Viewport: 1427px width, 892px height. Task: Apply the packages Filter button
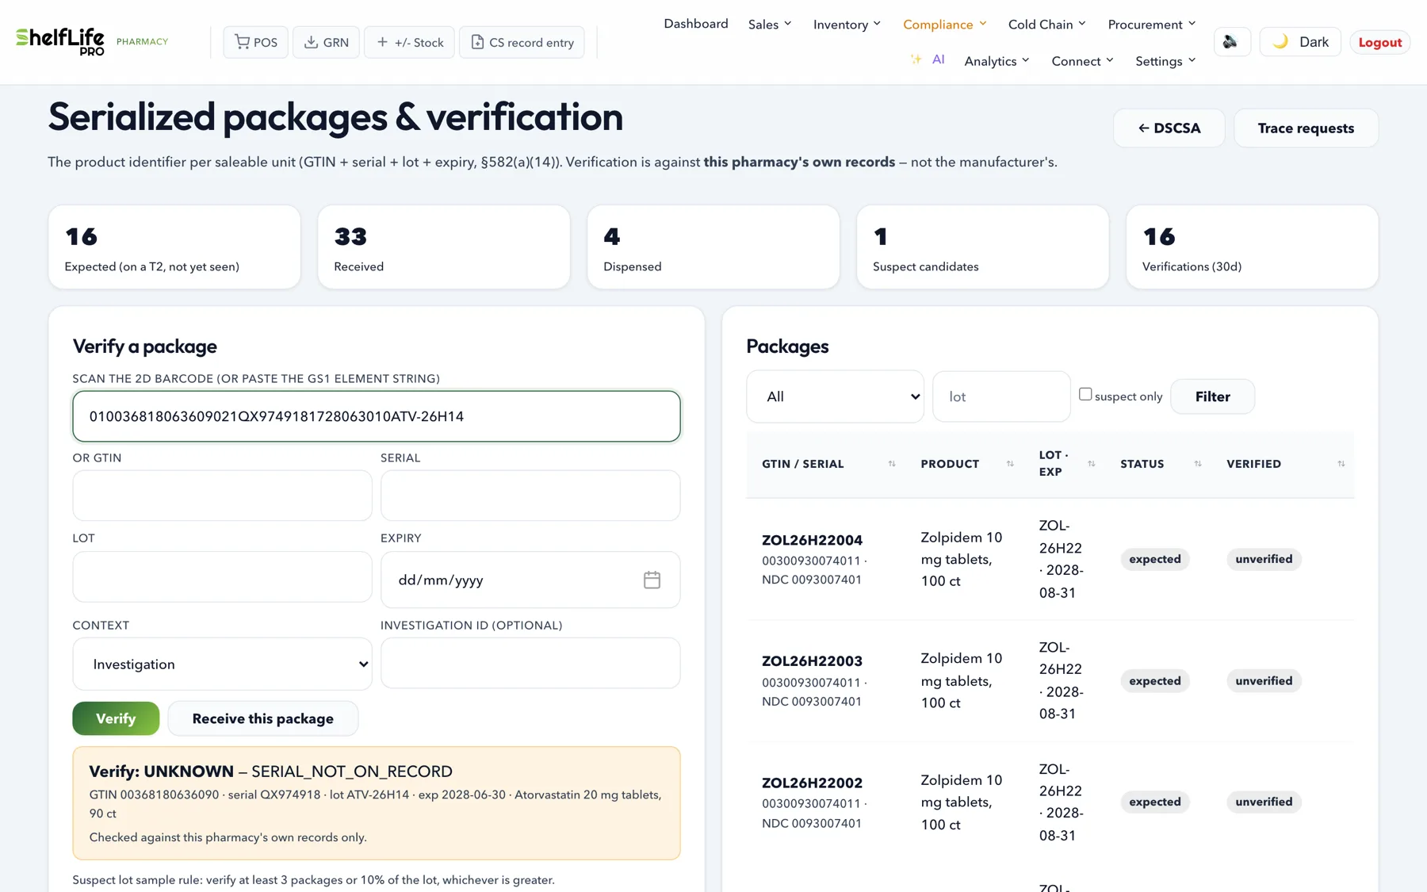click(1212, 396)
